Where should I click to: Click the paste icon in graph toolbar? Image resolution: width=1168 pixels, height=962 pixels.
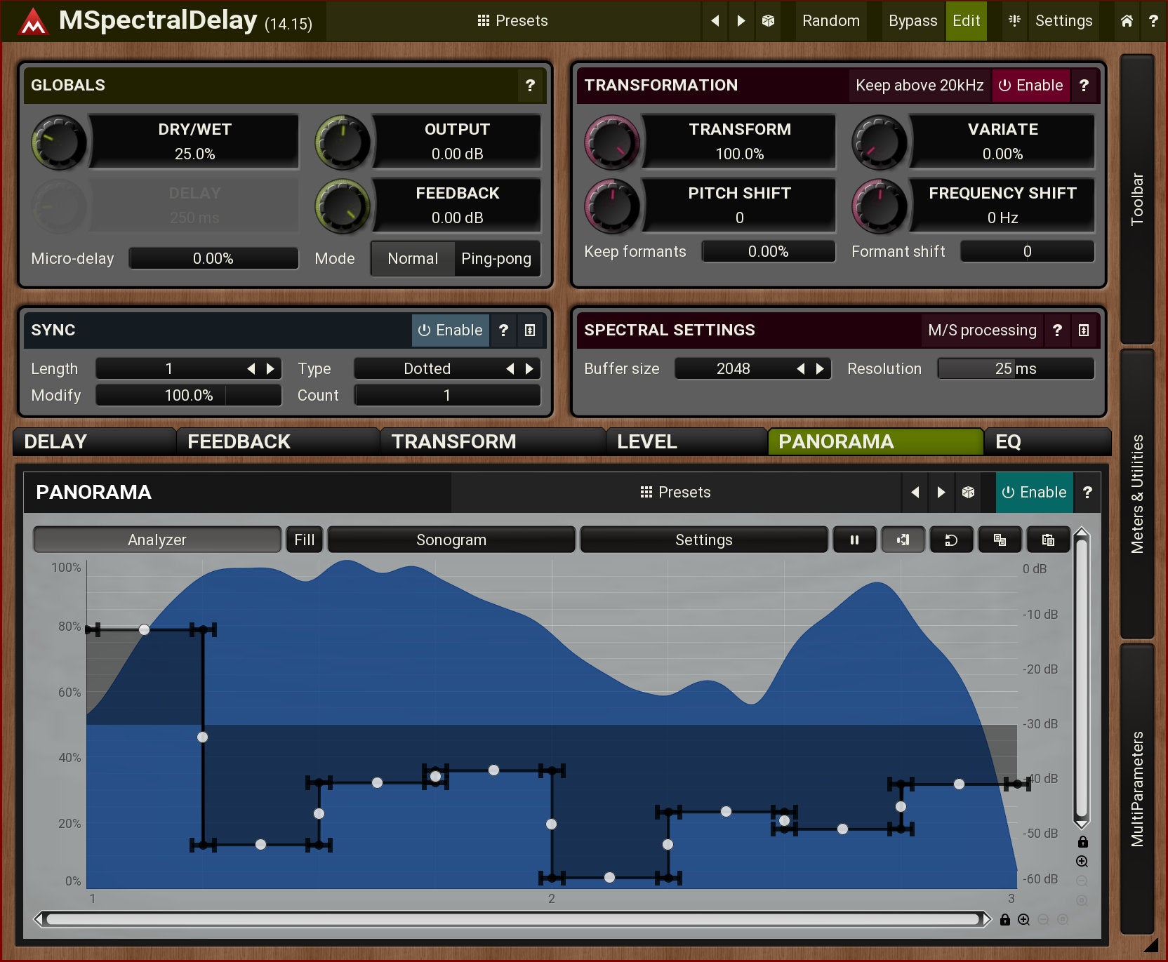coord(1048,540)
